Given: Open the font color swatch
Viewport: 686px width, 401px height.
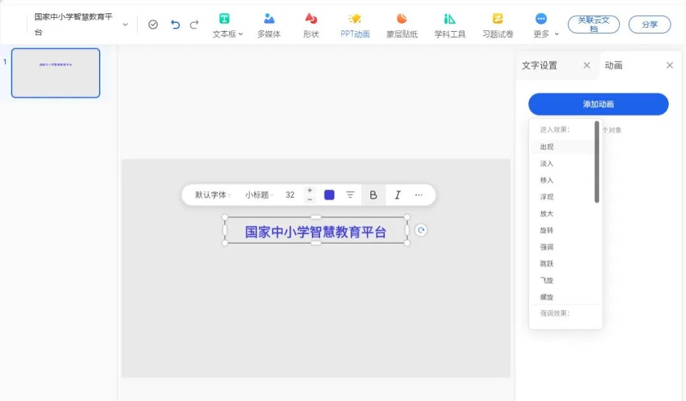Looking at the screenshot, I should (329, 195).
